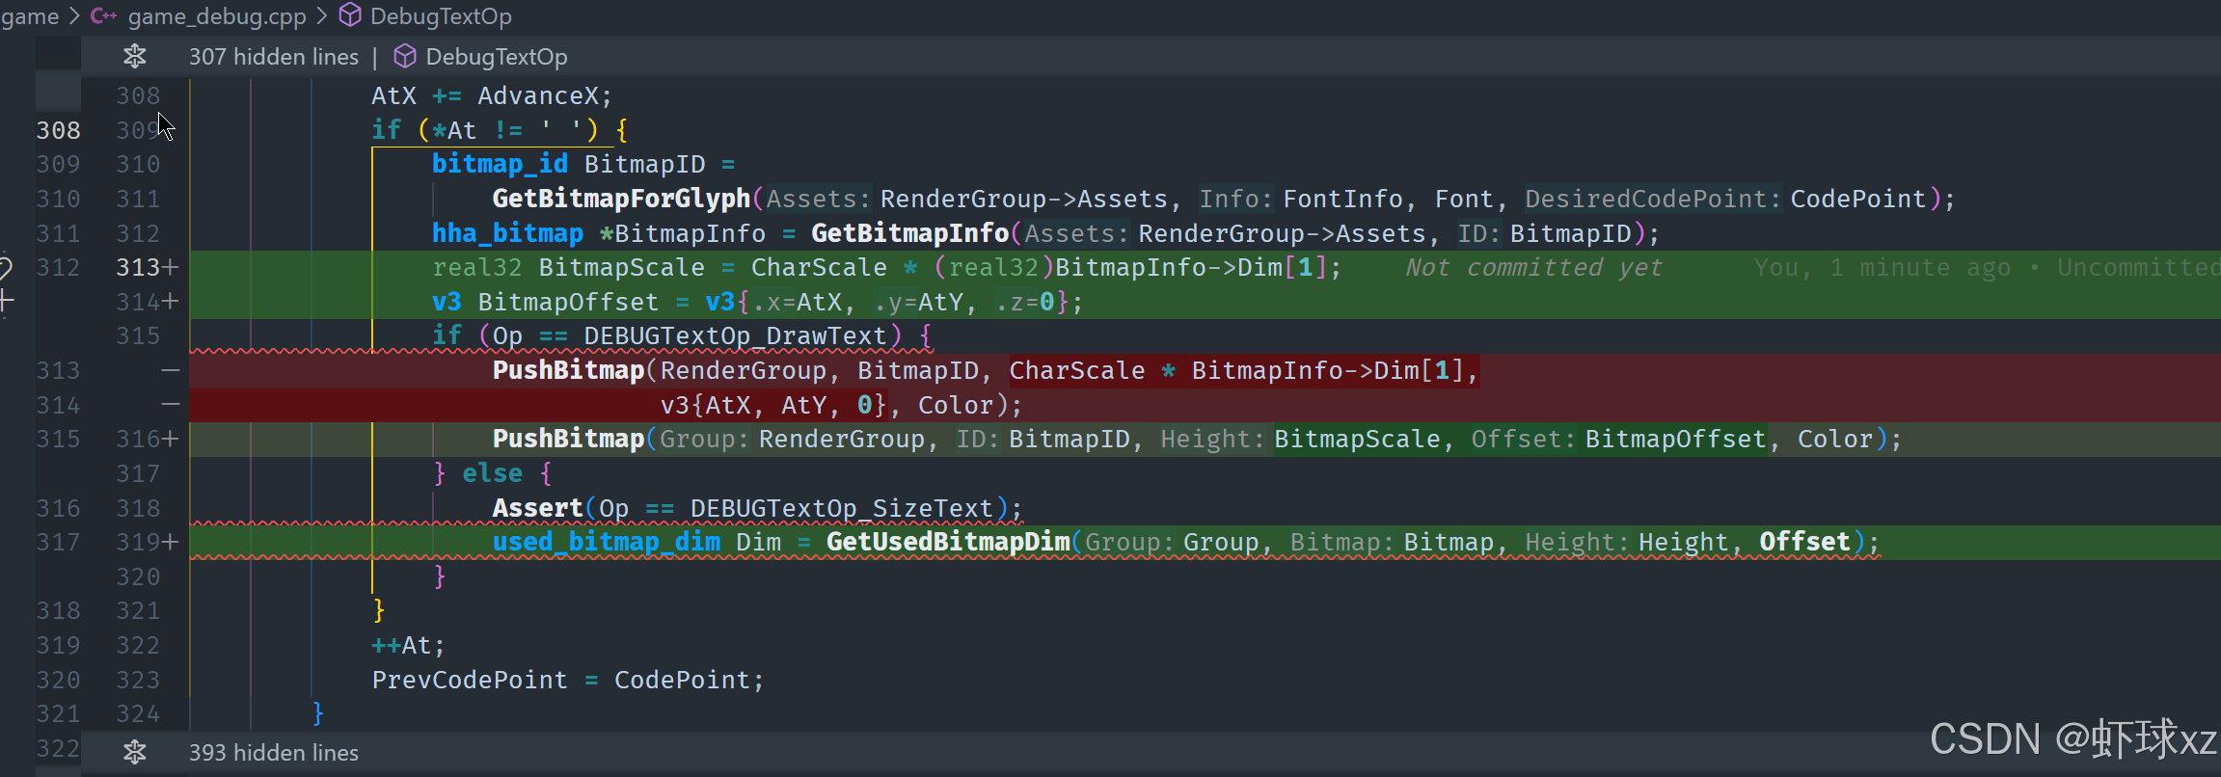Click GetBitmapInfo function name
This screenshot has width=2221, height=777.
tap(909, 233)
